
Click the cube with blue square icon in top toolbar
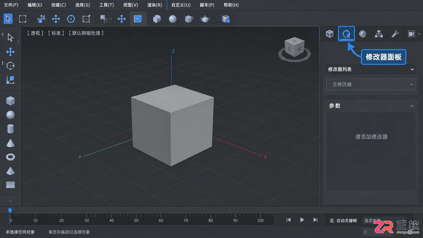(x=226, y=19)
